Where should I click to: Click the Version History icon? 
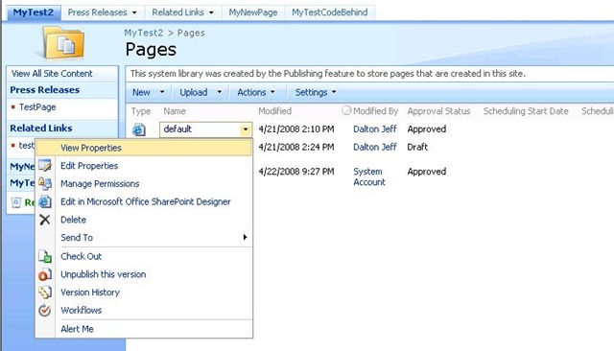pos(45,292)
